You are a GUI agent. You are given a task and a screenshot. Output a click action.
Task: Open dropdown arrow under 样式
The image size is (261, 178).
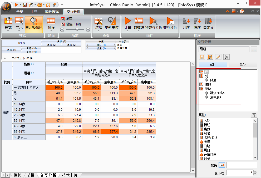[8, 31]
